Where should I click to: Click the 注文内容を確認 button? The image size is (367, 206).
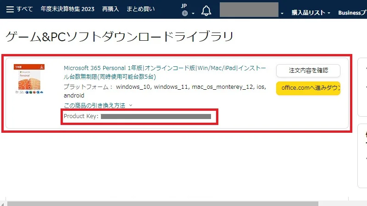pyautogui.click(x=308, y=70)
